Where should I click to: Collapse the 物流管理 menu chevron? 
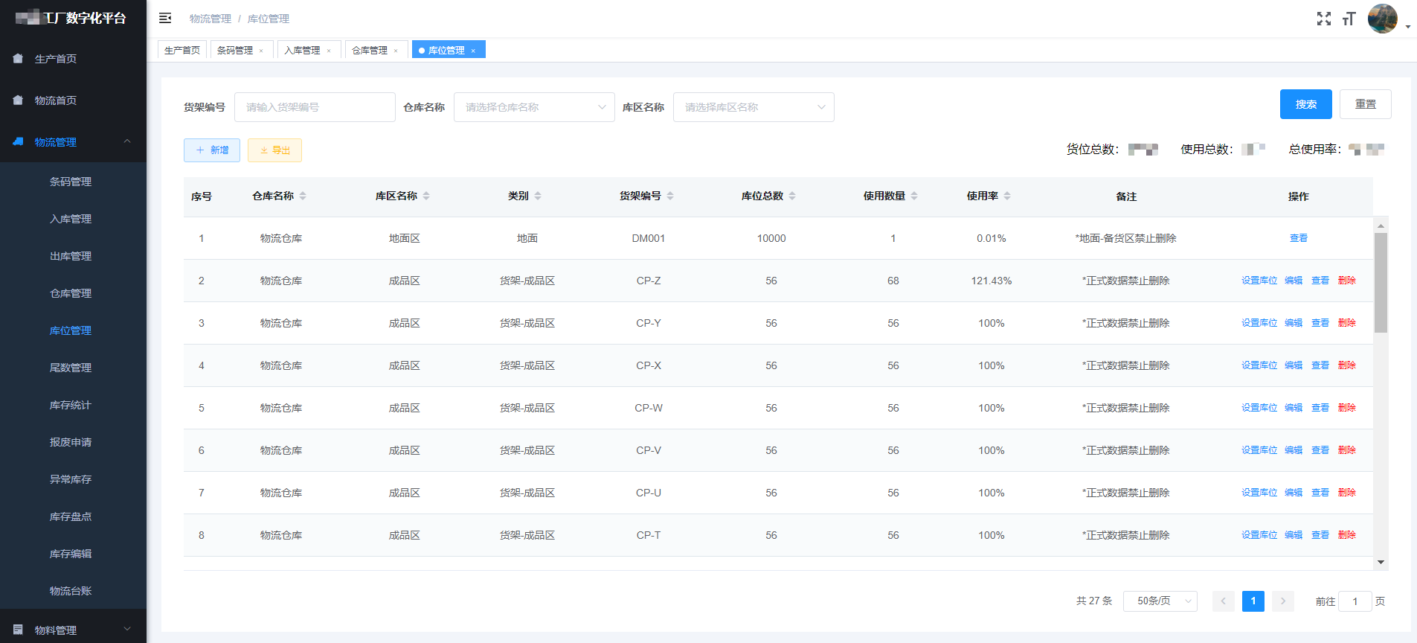(127, 141)
